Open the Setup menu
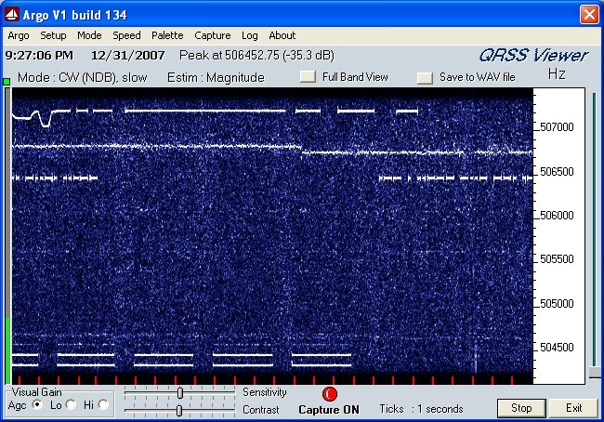The image size is (604, 422). (53, 35)
